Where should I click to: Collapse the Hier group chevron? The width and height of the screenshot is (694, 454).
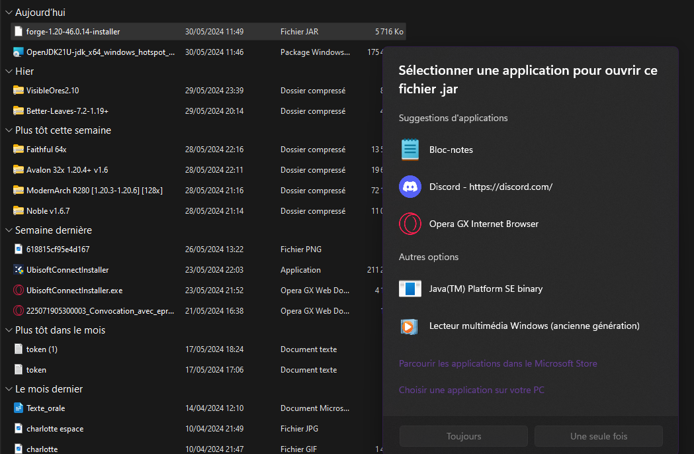tap(9, 71)
